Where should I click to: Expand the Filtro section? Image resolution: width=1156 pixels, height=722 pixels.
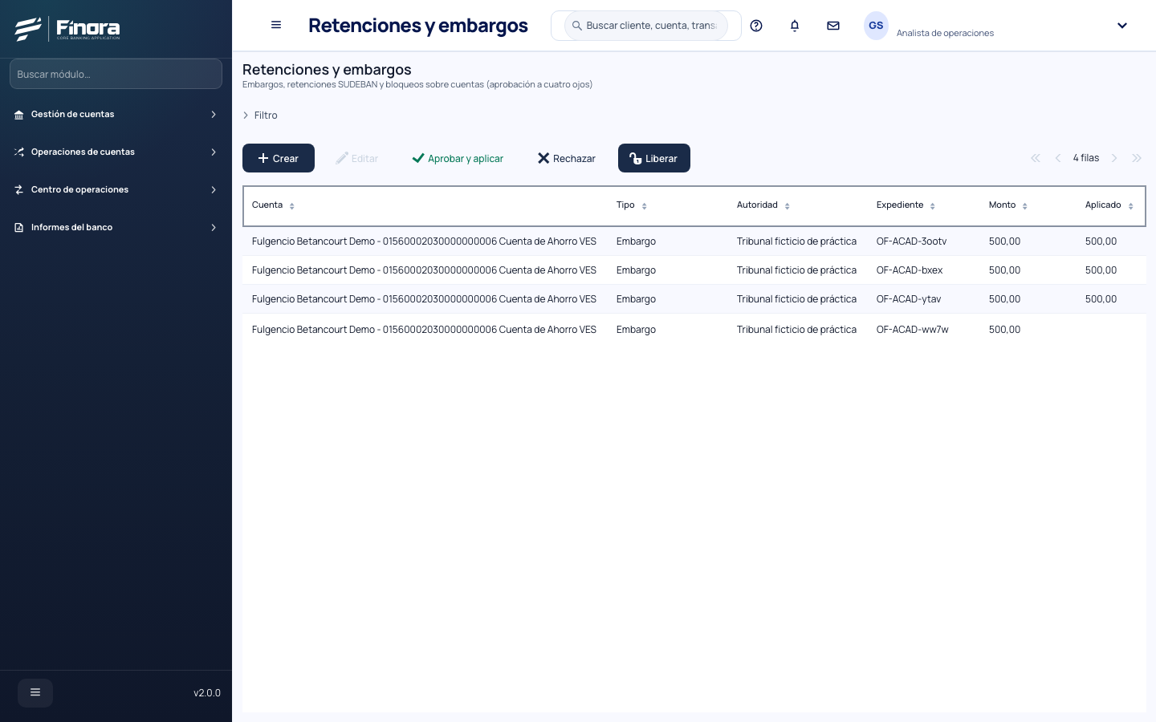click(x=260, y=116)
